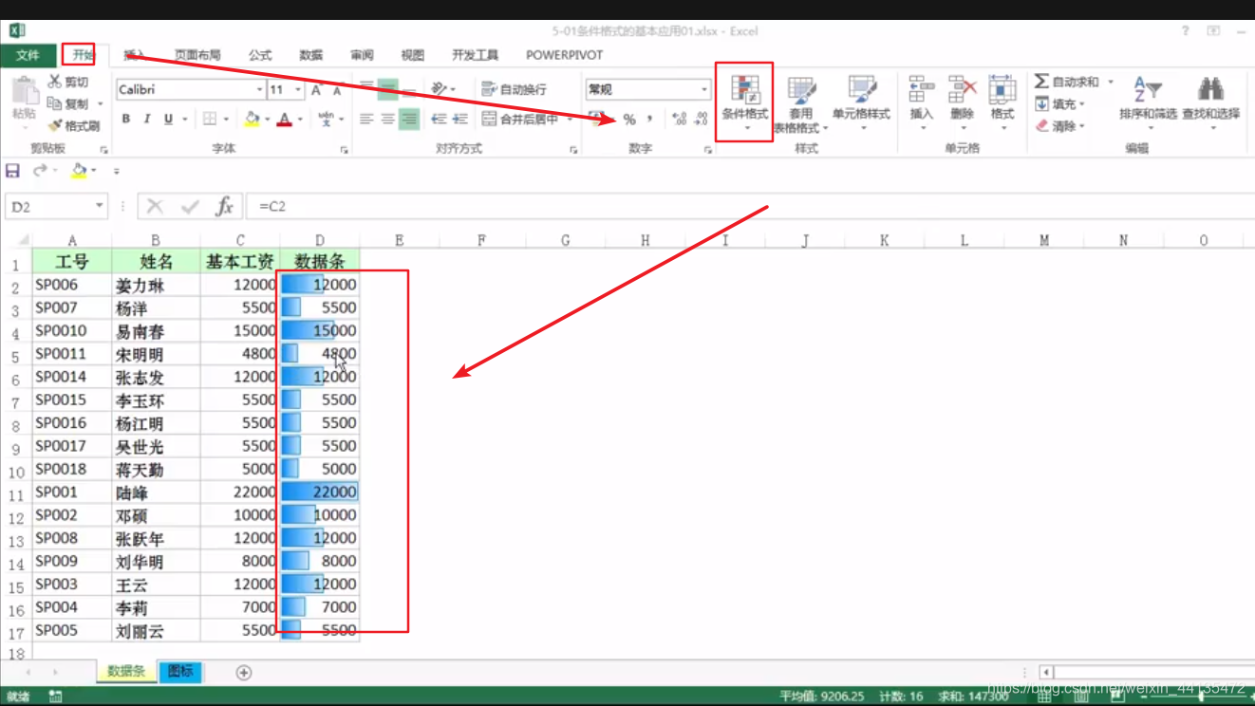Toggle 自动换行 wrap text
The image size is (1255, 706).
pyautogui.click(x=514, y=89)
